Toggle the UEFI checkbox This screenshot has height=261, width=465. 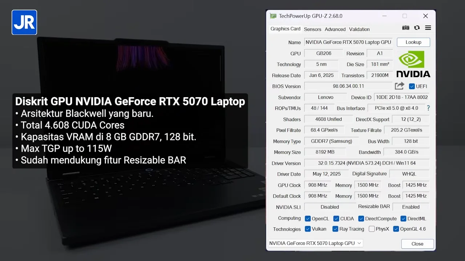tap(412, 86)
